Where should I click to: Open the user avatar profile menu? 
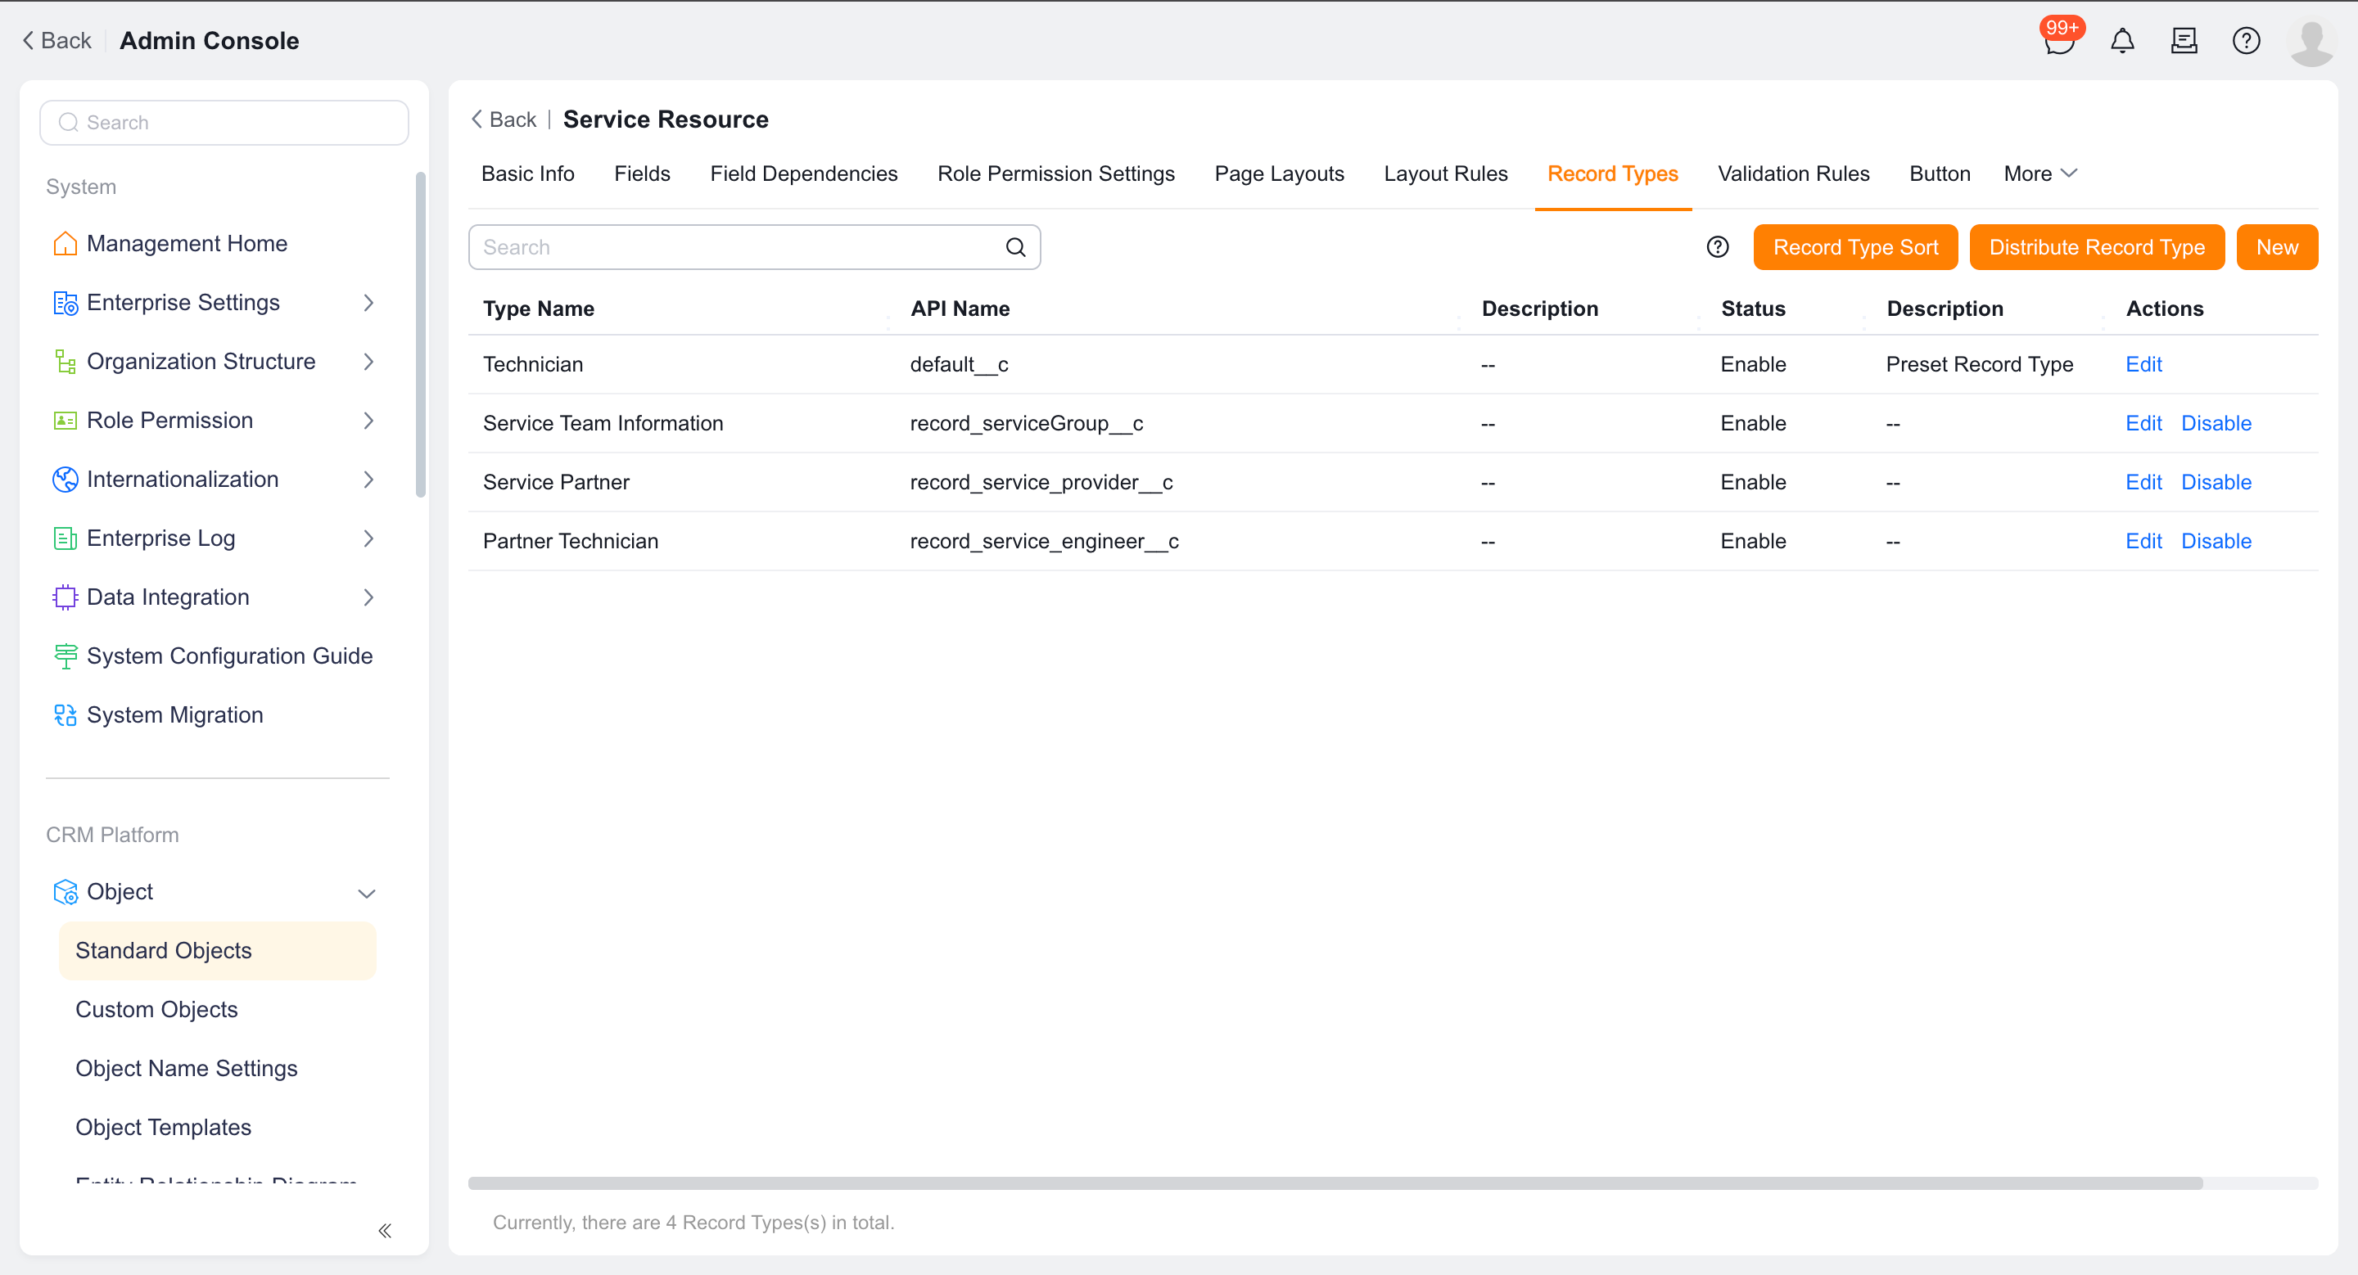pos(2311,42)
